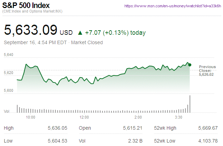Click the High value 5,636.05
223x146 pixels.
click(57, 128)
